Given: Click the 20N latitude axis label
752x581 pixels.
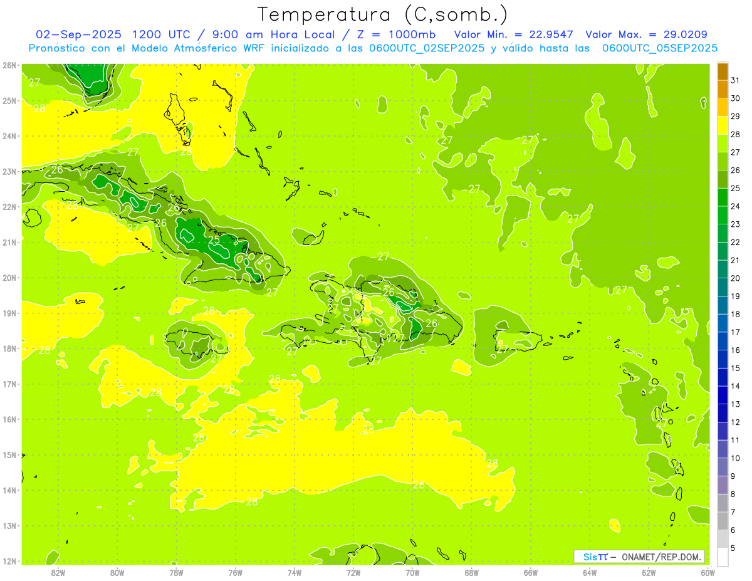Looking at the screenshot, I should click(x=9, y=278).
